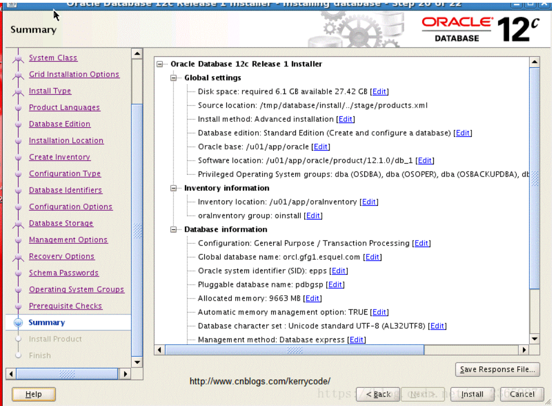Edit the Allocated memory value
The height and width of the screenshot is (406, 552).
point(312,298)
